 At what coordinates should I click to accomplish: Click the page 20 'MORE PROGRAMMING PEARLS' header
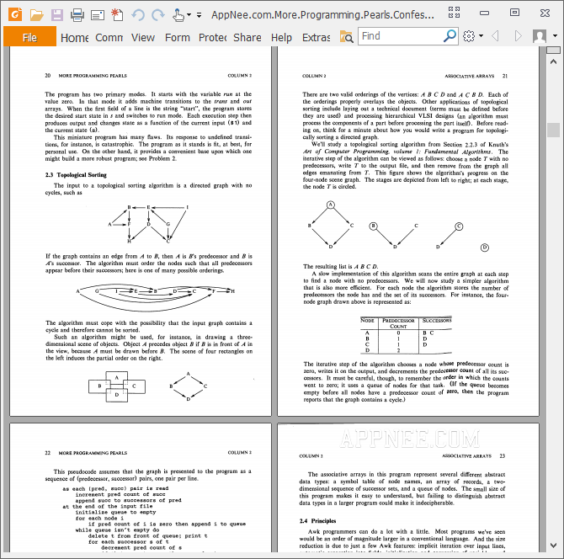pyautogui.click(x=93, y=76)
